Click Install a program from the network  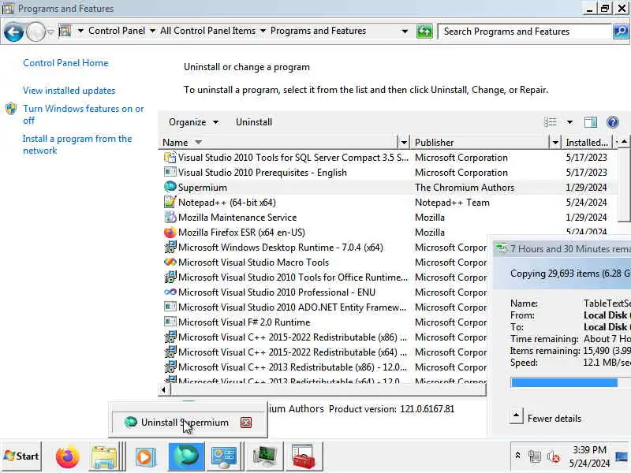pos(77,144)
